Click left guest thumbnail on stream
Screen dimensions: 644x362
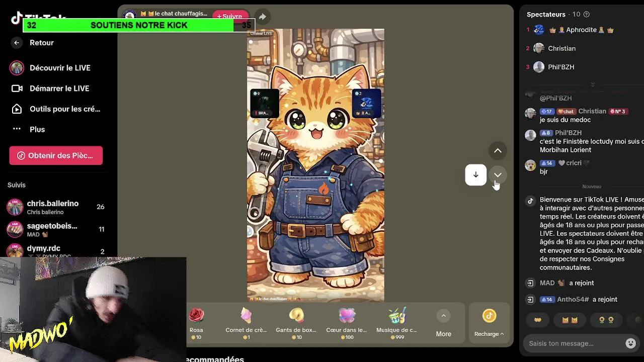pyautogui.click(x=265, y=103)
